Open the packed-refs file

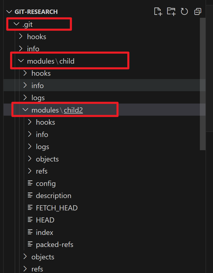click(55, 245)
